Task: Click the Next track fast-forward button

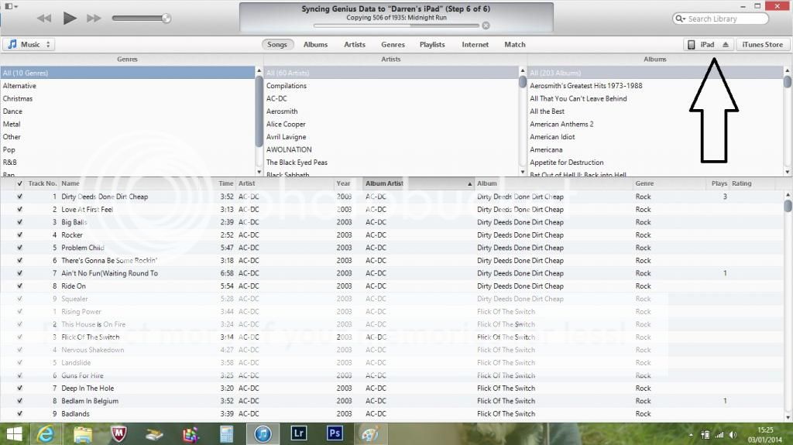Action: pos(94,19)
